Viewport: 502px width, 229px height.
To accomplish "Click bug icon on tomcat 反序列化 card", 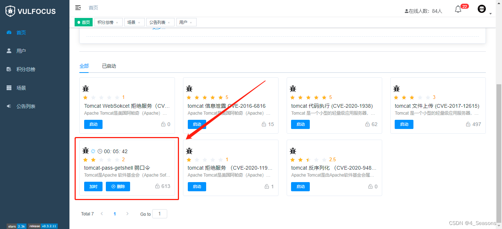I will click(293, 151).
